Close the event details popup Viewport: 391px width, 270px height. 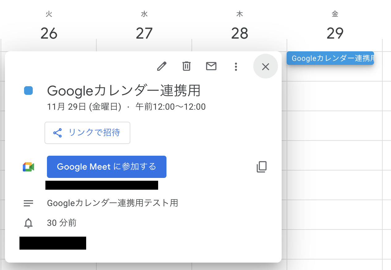point(266,66)
